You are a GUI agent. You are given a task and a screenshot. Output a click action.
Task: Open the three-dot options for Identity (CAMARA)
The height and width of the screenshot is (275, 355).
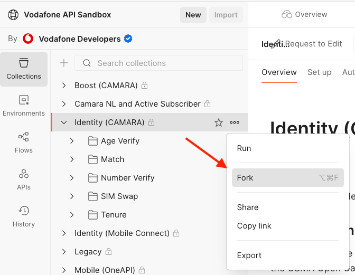235,122
